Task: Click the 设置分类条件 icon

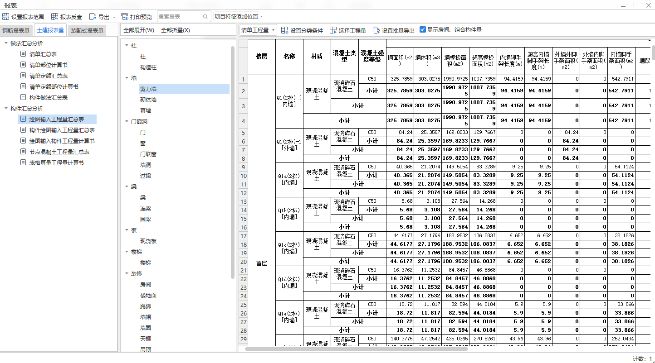Action: [285, 30]
